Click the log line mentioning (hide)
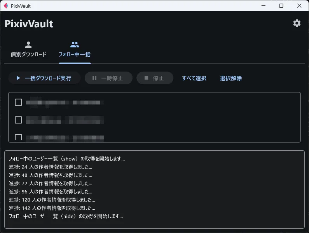This screenshot has width=309, height=233. 66,216
